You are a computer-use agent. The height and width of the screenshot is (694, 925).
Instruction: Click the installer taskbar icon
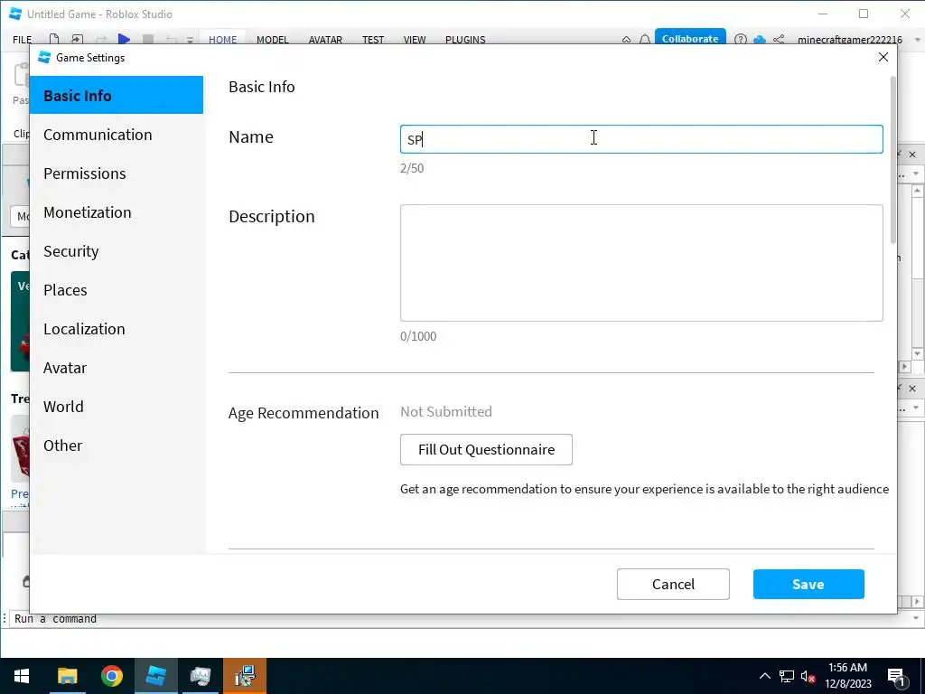[245, 676]
